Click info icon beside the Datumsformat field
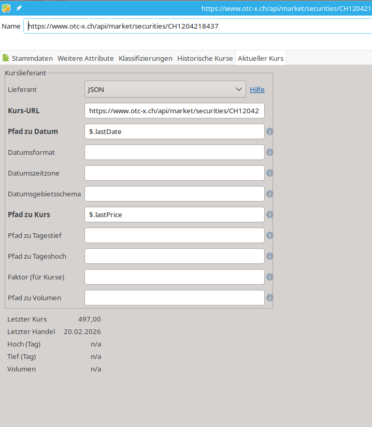Viewport: 372px width, 427px height. coord(269,152)
